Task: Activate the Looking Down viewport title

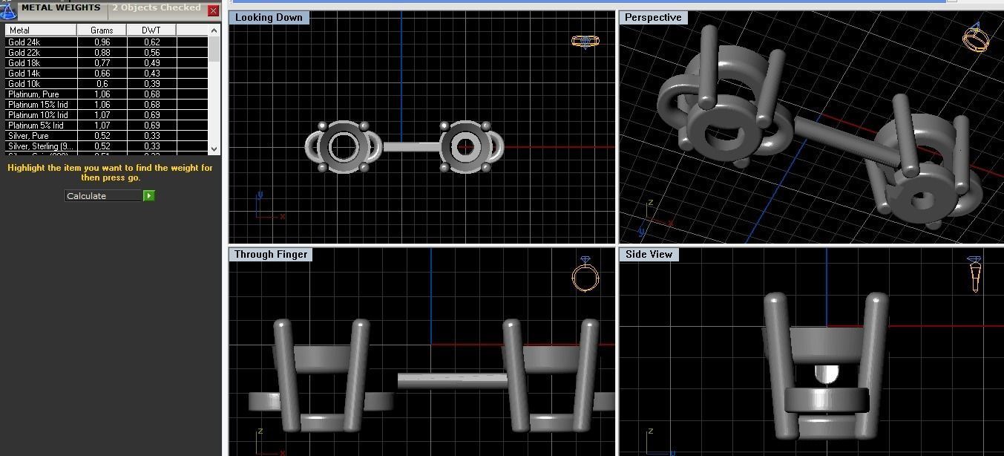Action: pos(269,17)
